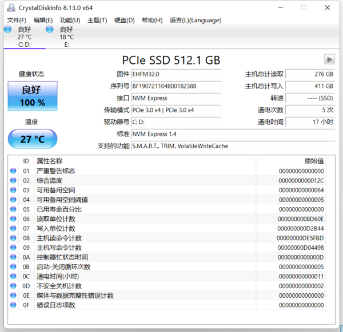The width and height of the screenshot is (343, 332).
Task: Open the 功能(U) menu
Action: coord(70,21)
